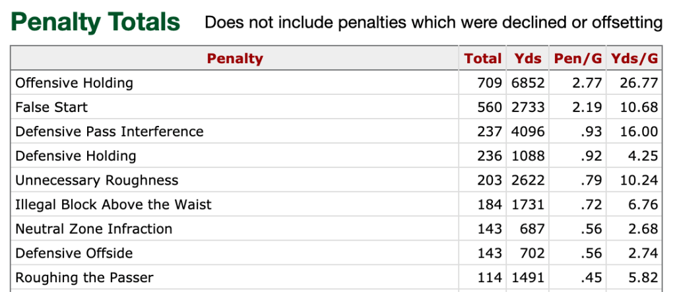Sort by Total column header
Viewport: 675px width, 292px height.
482,58
